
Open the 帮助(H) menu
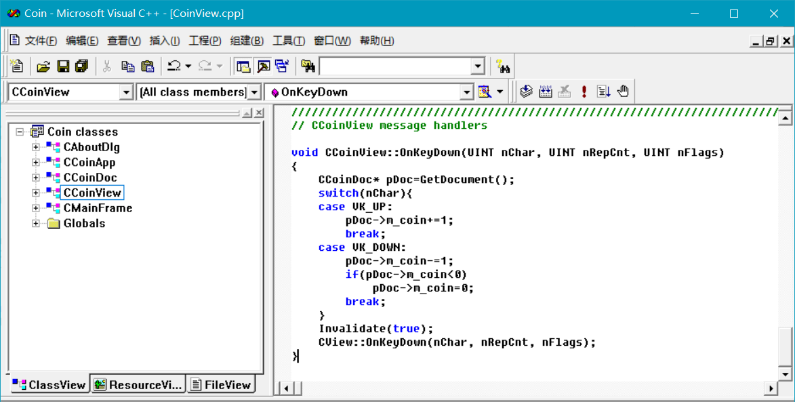[x=377, y=41]
